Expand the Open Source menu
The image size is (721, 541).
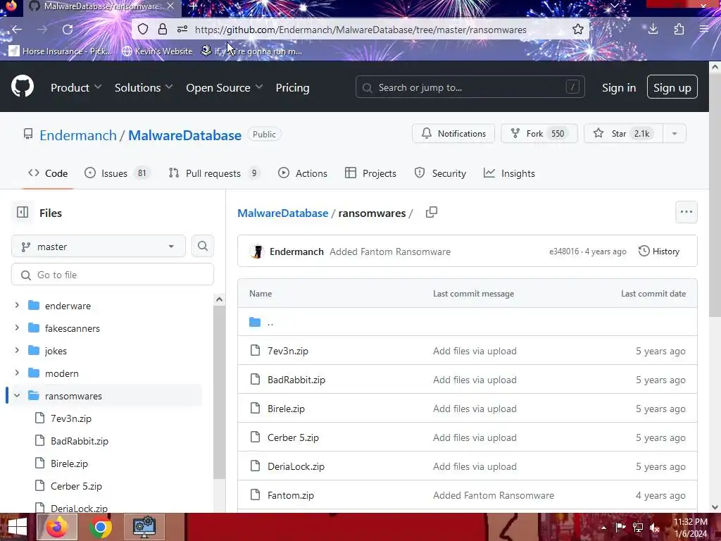225,87
